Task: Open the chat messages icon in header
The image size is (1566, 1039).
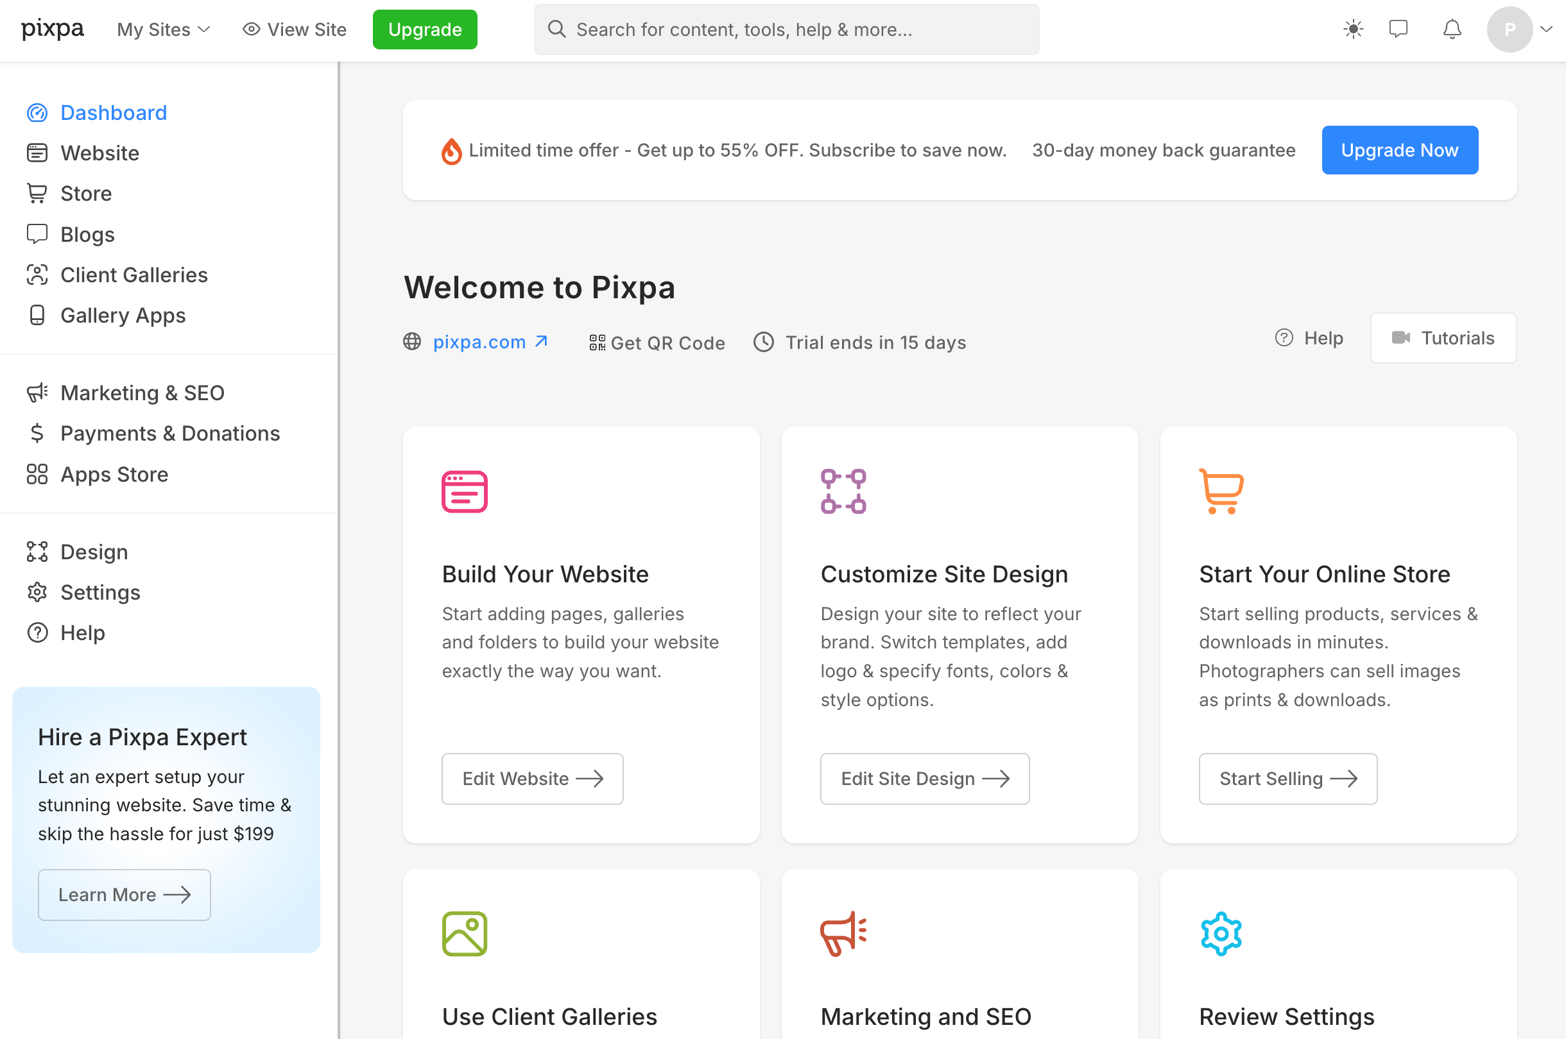Action: click(1398, 29)
